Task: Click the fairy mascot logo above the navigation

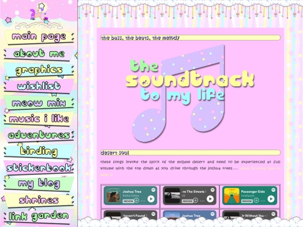Action: [x=39, y=16]
